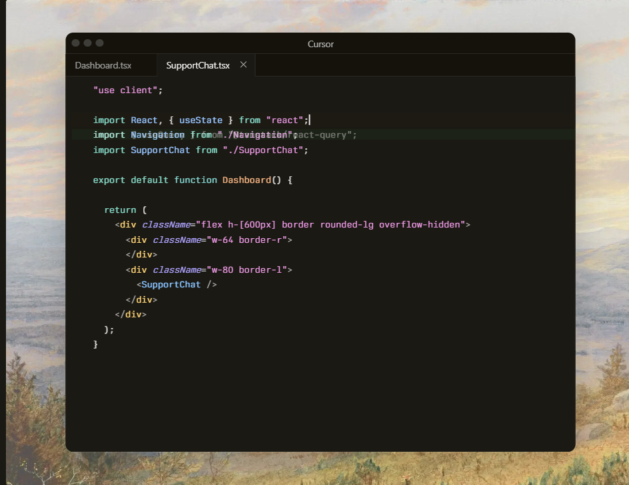Screen dimensions: 629x485
Task: Click the useState identifier in the React import
Action: tap(201, 120)
